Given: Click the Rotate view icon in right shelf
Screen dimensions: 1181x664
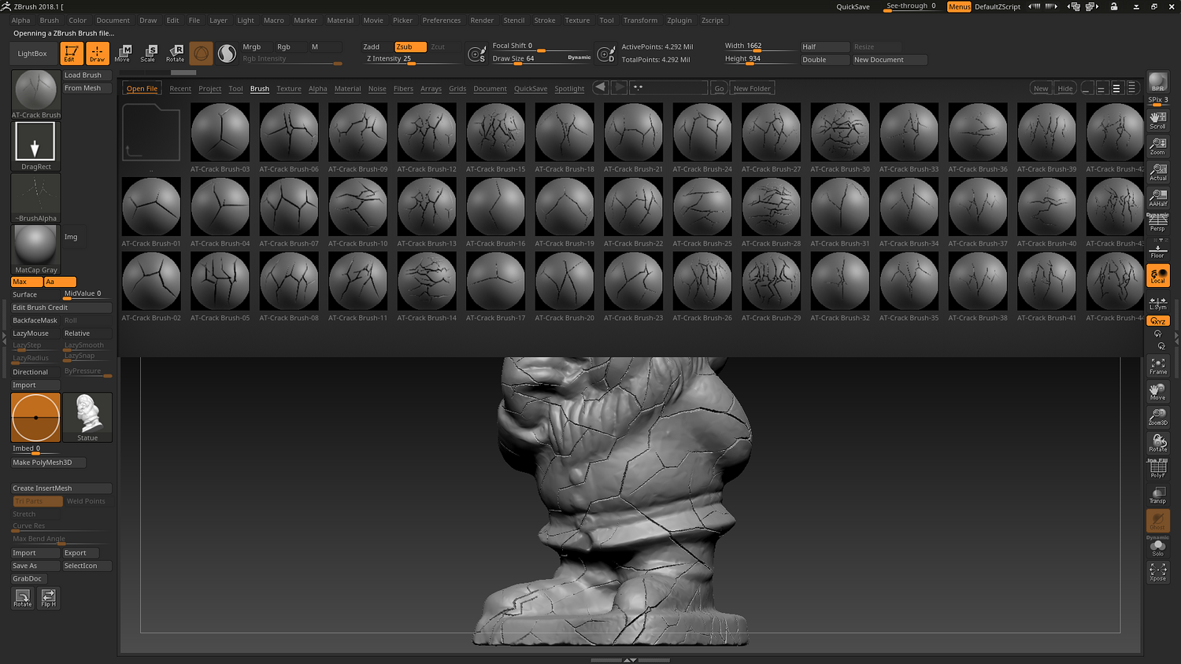Looking at the screenshot, I should 1157,443.
